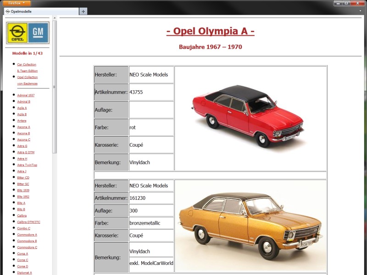
Task: Go to Diplomat A models
Action: (x=25, y=273)
